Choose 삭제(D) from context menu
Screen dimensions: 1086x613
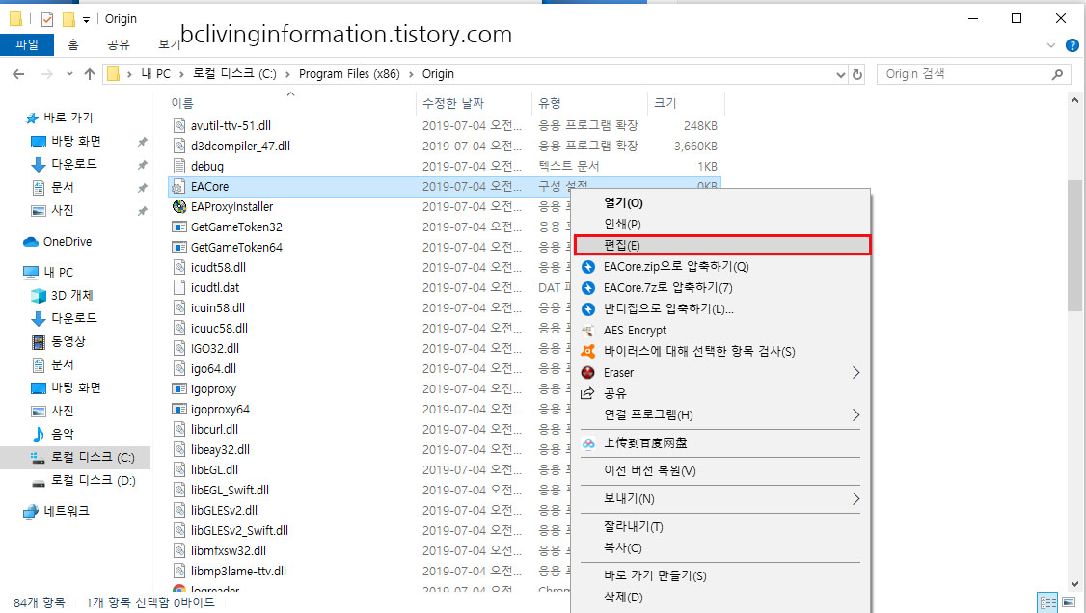tap(623, 597)
